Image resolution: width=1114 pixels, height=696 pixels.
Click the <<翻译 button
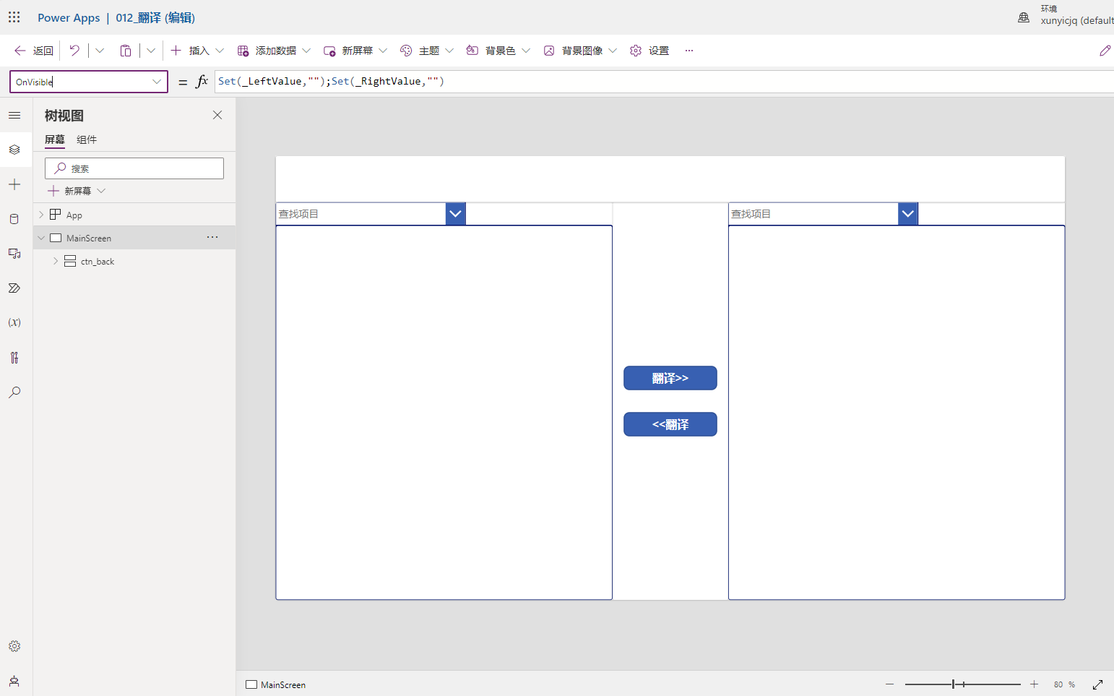(670, 424)
